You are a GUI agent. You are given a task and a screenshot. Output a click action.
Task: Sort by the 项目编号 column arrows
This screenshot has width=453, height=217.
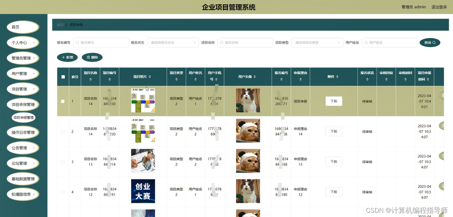[110, 79]
